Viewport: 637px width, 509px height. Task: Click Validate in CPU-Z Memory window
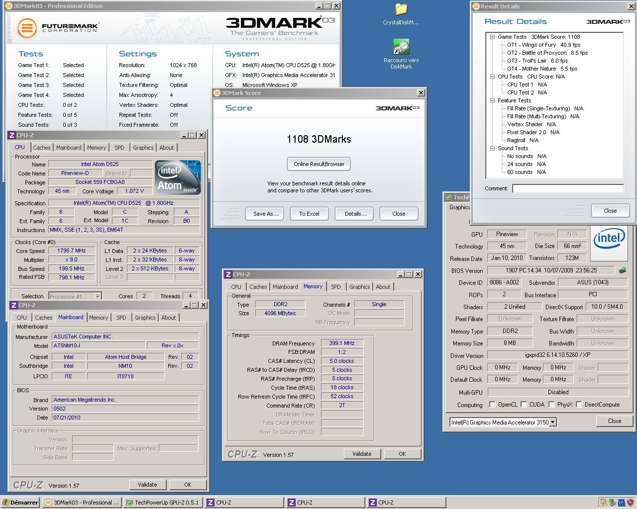click(362, 454)
